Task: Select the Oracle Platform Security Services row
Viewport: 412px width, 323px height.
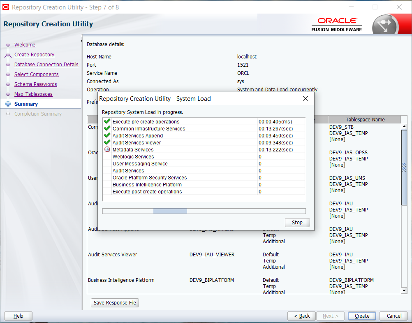Action: (204, 177)
